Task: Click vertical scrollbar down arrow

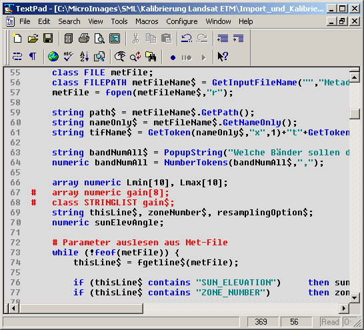Action: pos(355,297)
